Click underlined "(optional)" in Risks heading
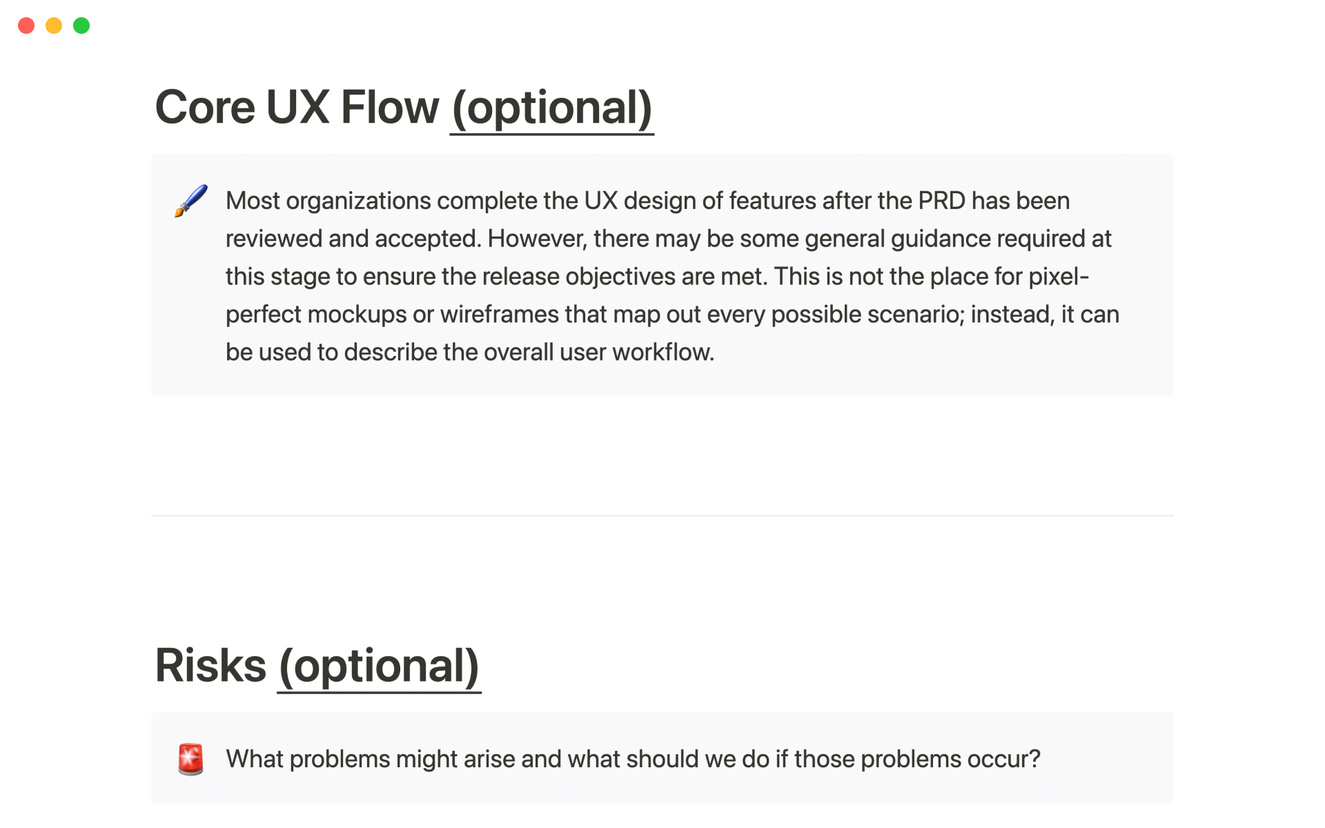 (x=379, y=667)
